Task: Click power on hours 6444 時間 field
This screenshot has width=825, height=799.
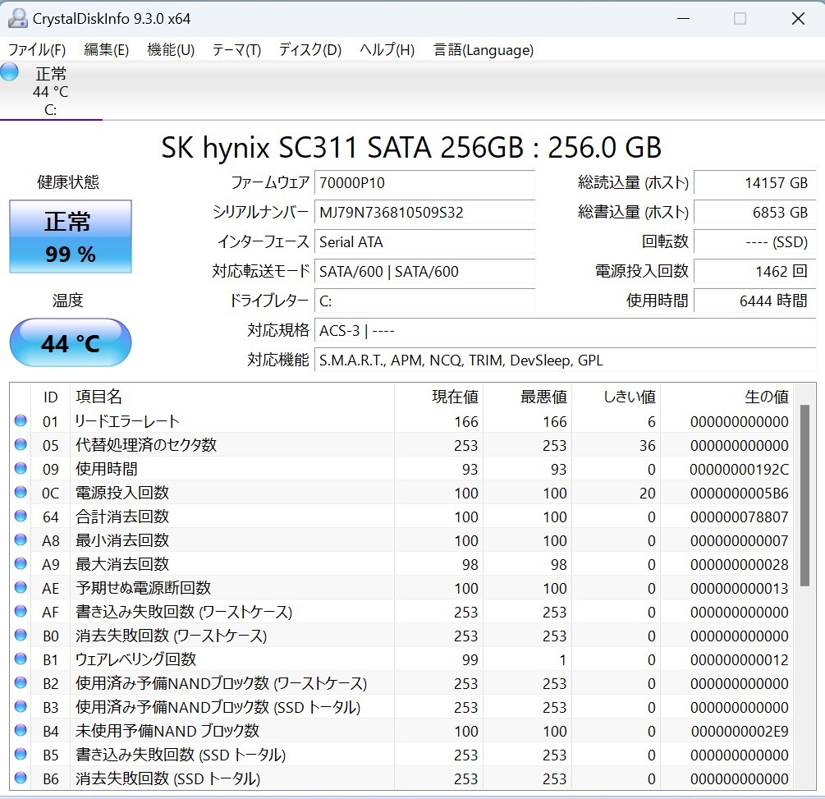Action: tap(755, 301)
